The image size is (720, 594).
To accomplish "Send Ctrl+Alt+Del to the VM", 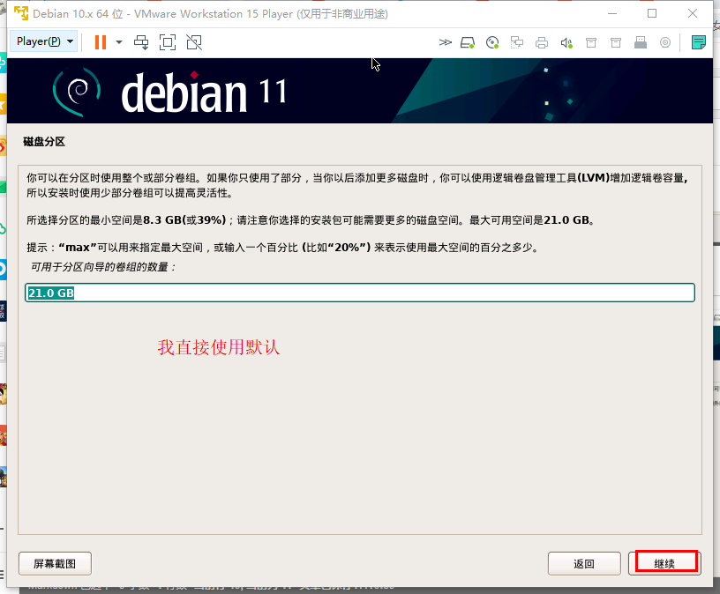I will click(141, 42).
